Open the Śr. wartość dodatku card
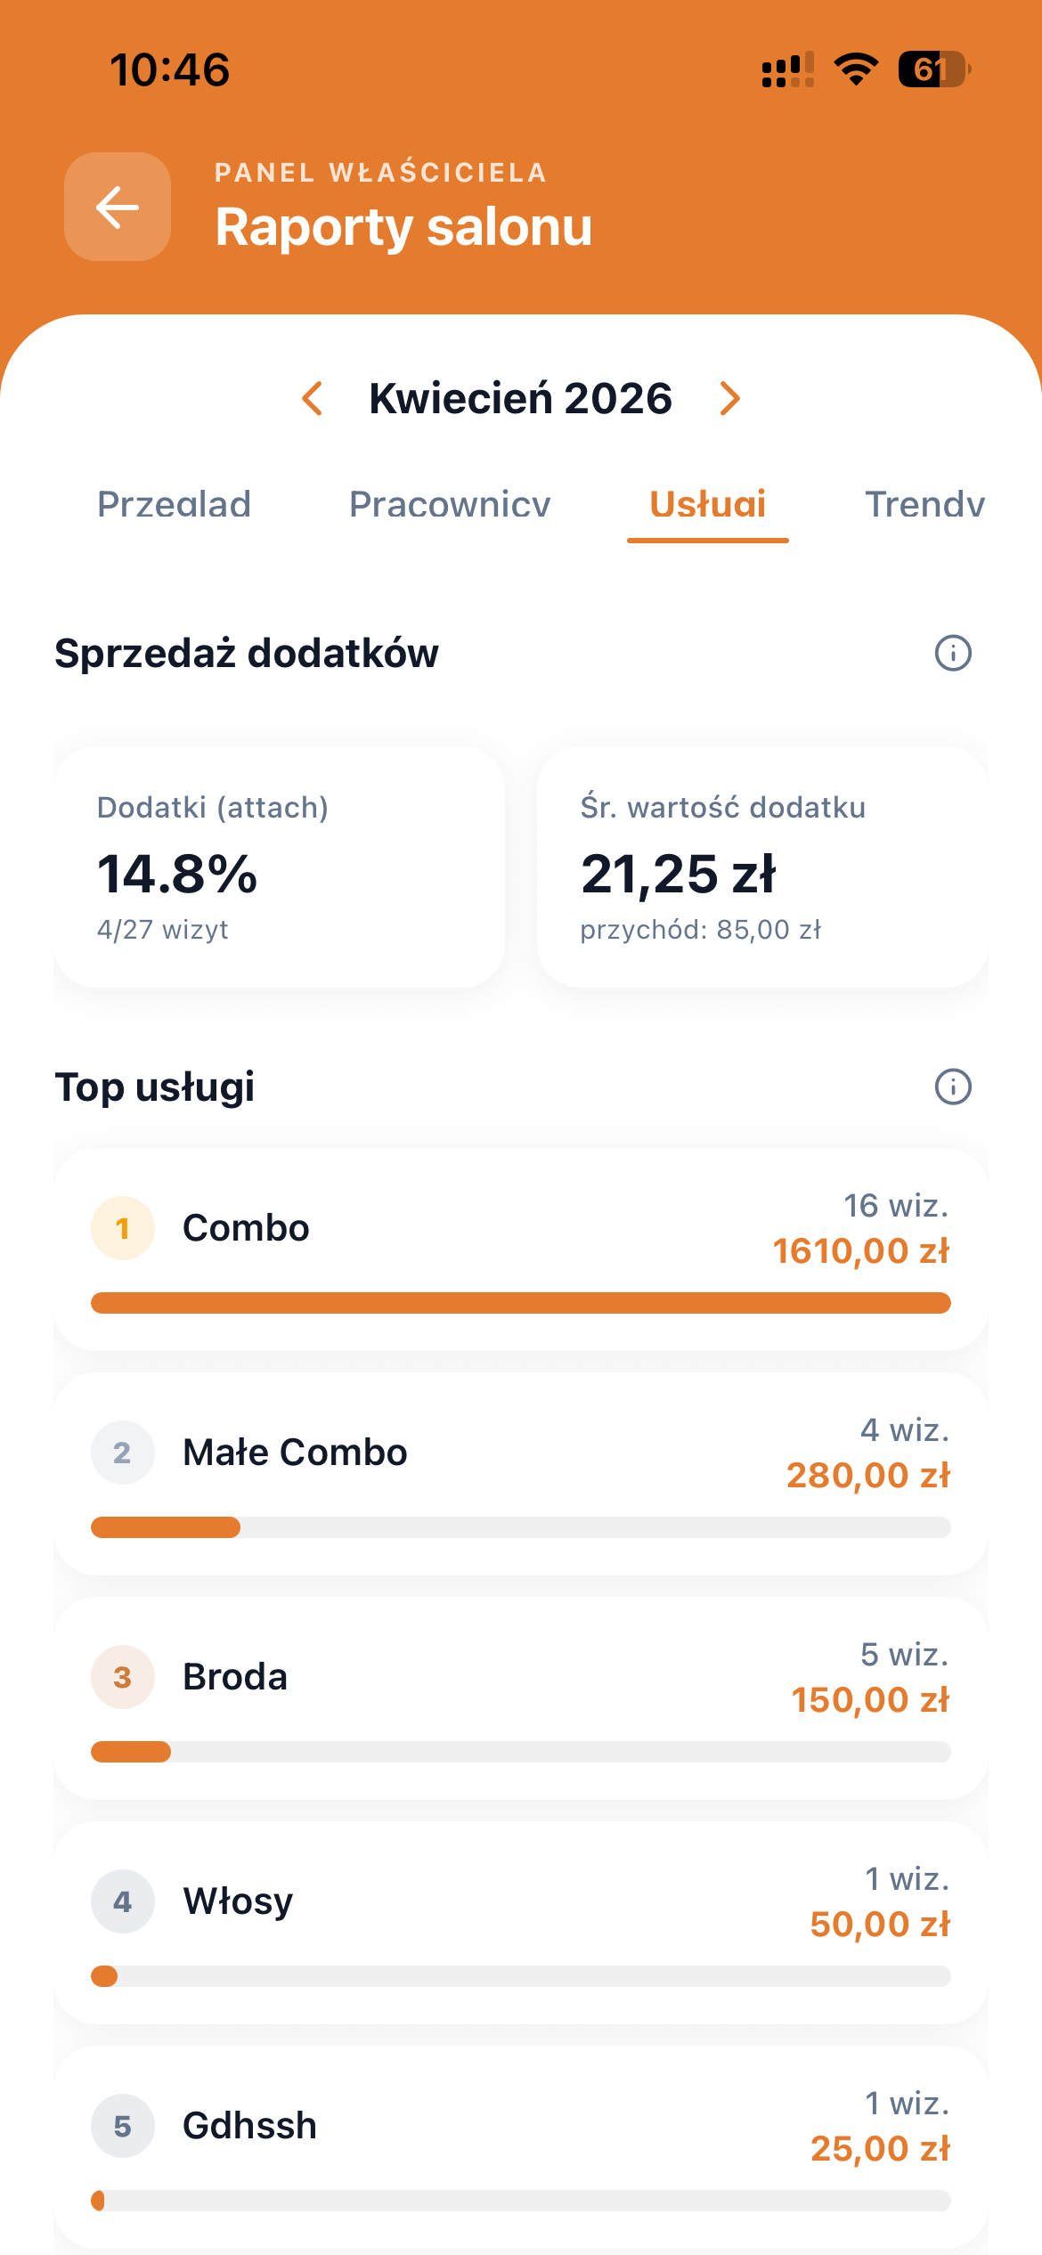The image size is (1042, 2255). [762, 867]
